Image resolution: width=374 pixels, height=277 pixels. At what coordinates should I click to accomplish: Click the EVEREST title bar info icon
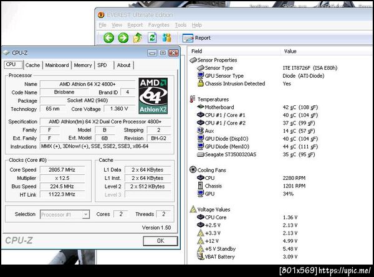101,15
